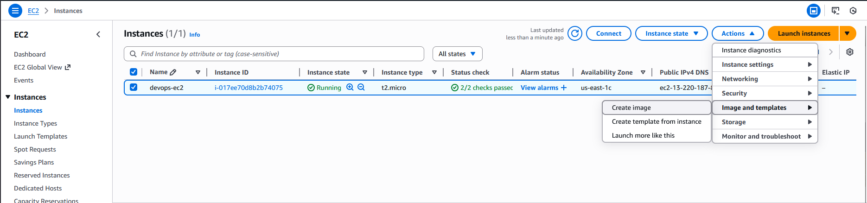Screen dimensions: 867x203
Task: Select Instance diagnostics from Actions menu
Action: tap(765, 50)
